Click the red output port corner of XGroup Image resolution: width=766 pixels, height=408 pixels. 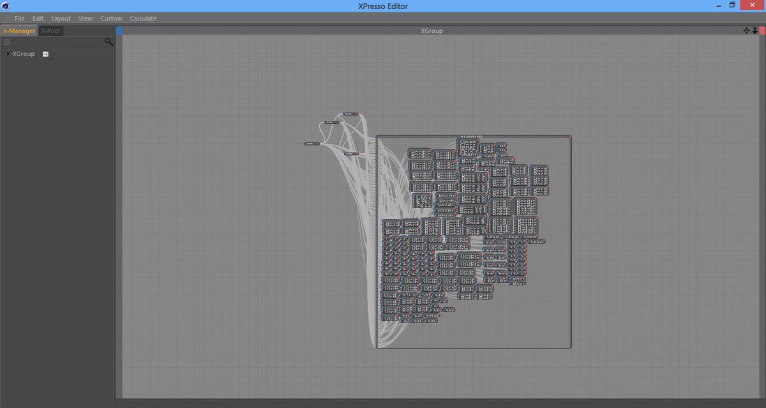click(x=762, y=31)
